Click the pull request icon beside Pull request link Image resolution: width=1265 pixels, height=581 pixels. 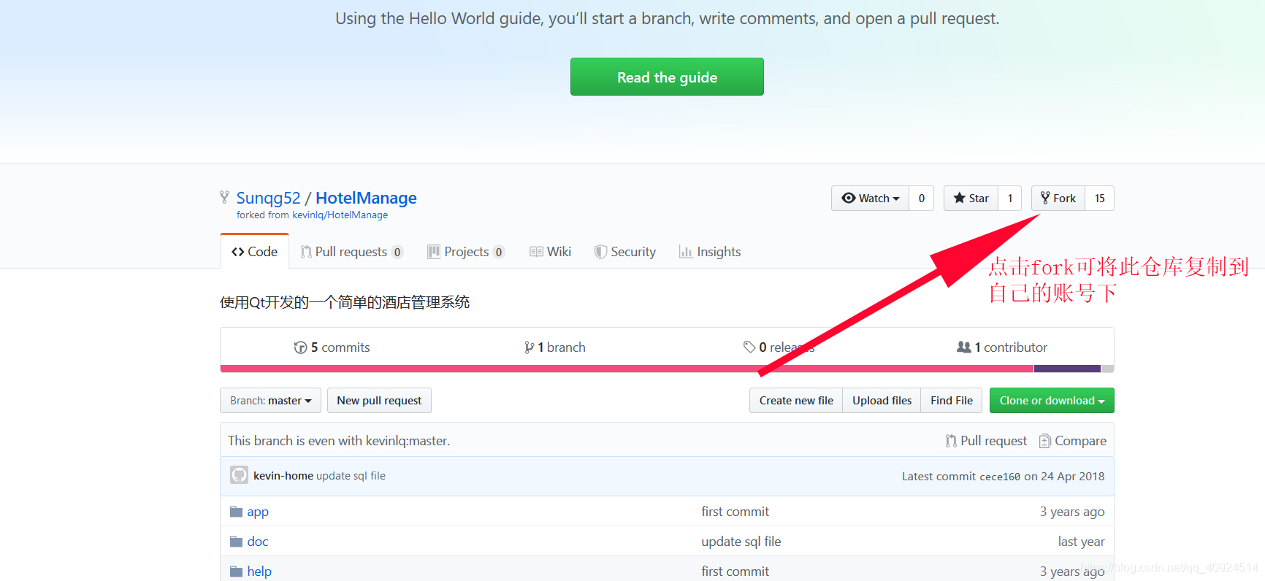951,441
